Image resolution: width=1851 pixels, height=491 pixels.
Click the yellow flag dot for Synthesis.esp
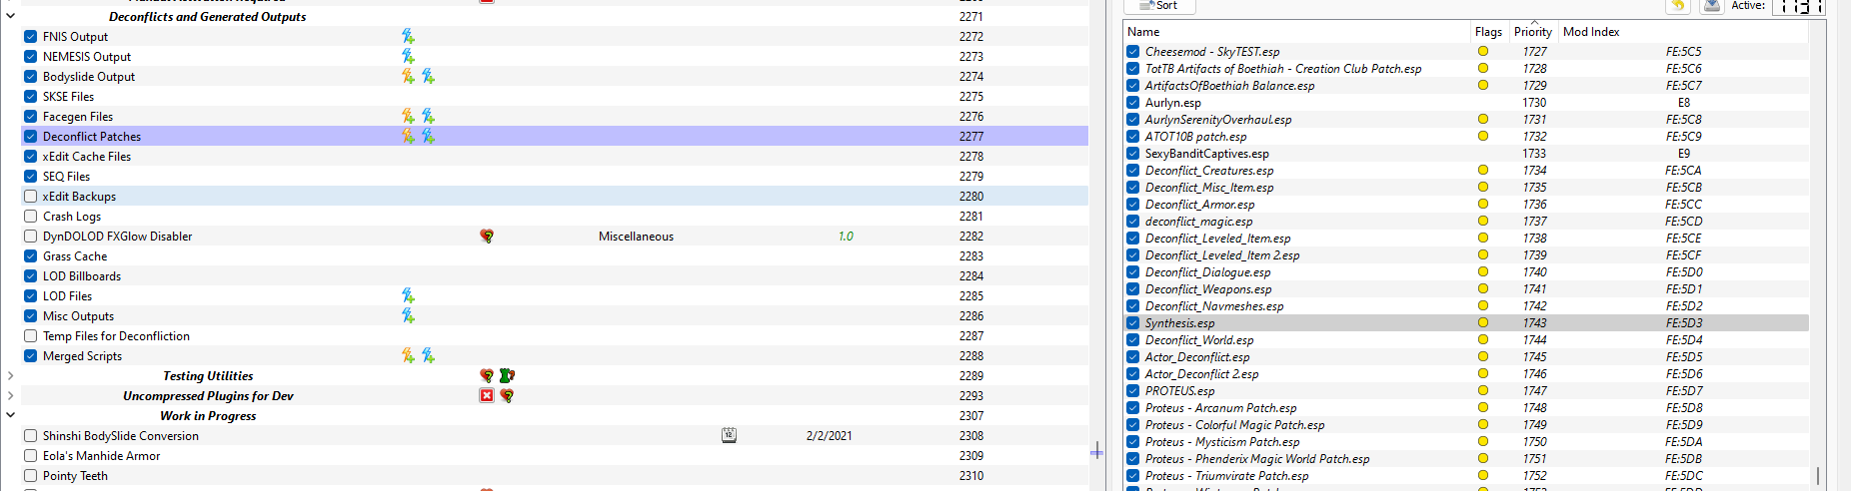tap(1483, 323)
